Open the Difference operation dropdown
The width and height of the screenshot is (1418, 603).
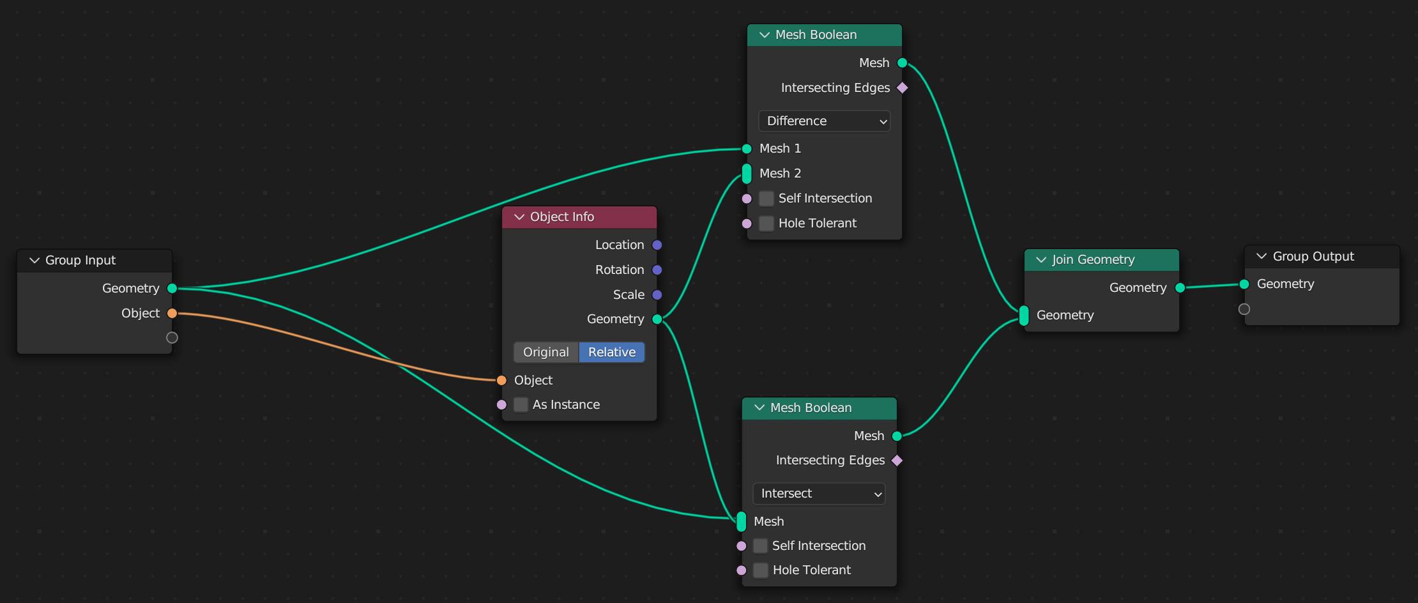[824, 121]
